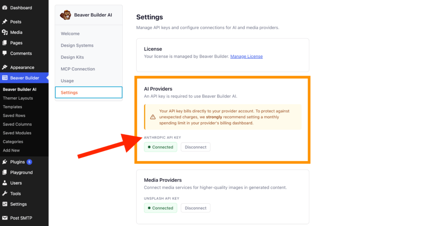The image size is (438, 226).
Task: Click the Tools wrench icon
Action: click(4, 193)
